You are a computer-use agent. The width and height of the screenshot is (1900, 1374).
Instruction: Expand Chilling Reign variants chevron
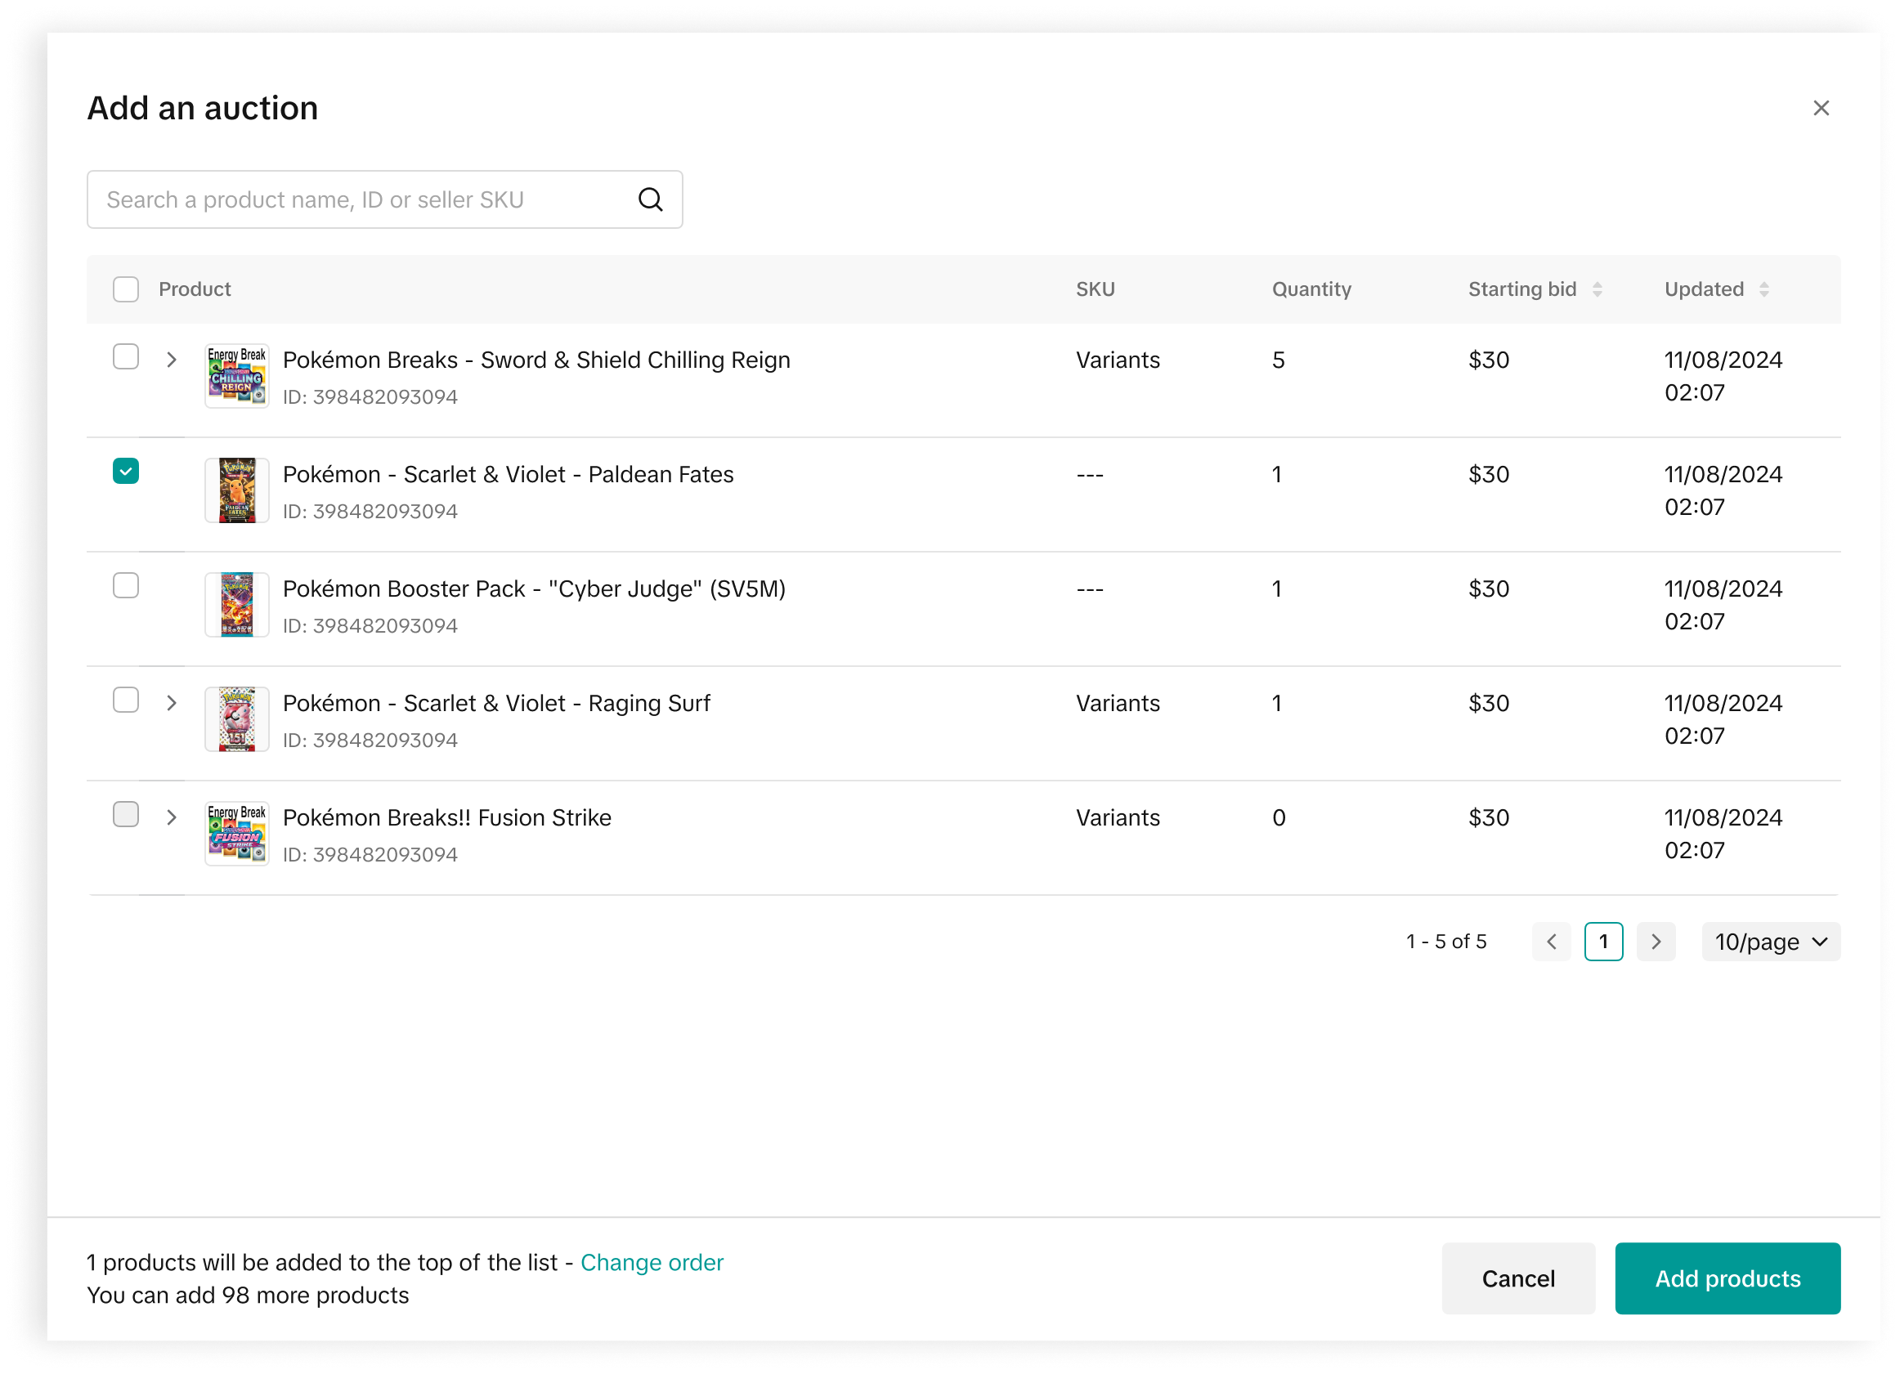[172, 360]
